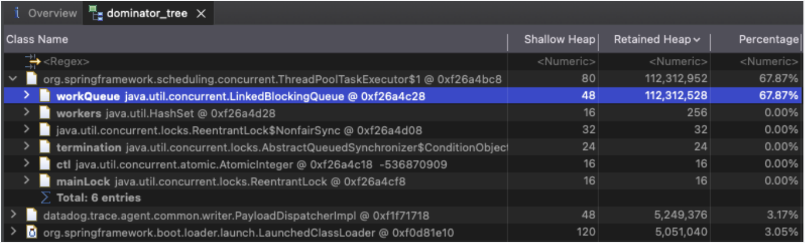The height and width of the screenshot is (243, 805).
Task: Expand the datadog PayloadDispatcherImpl node
Action: [x=13, y=216]
